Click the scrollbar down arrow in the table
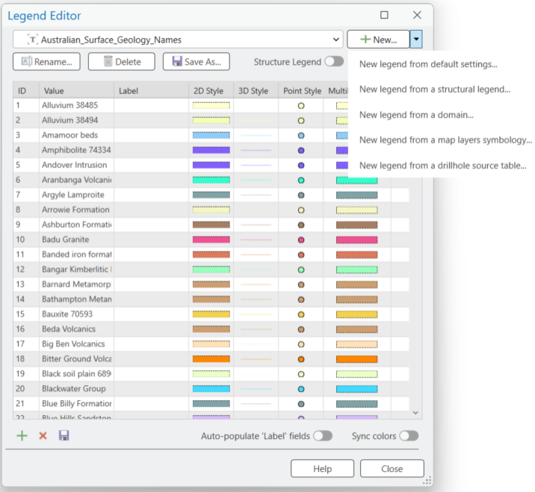This screenshot has height=492, width=535. tap(416, 411)
